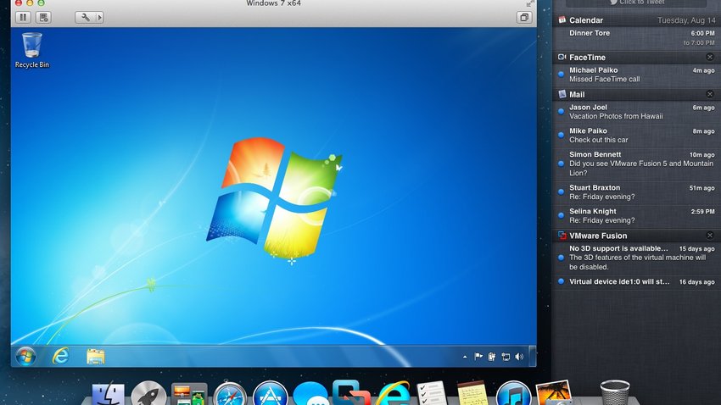Open the Dinner Tore calendar event
Screen dimensions: 721x405
[x=636, y=37]
